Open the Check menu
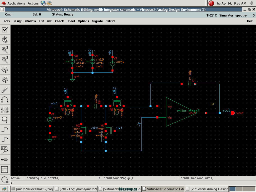Screen dimensions: 256x192 [x=59, y=21]
